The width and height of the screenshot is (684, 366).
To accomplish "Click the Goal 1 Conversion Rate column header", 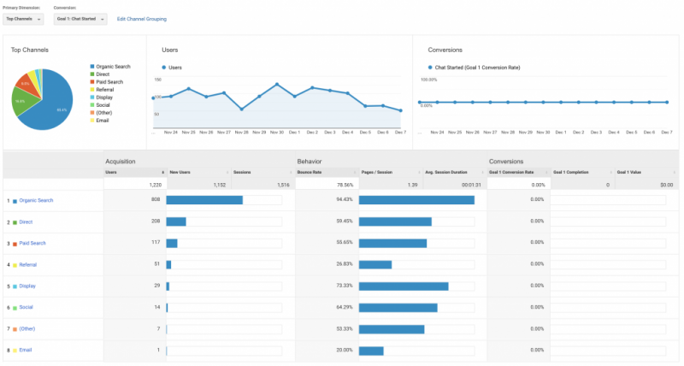I will (x=511, y=172).
